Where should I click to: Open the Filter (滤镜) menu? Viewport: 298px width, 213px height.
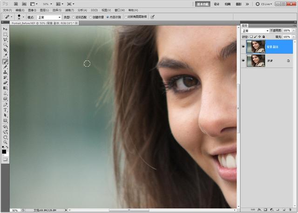(69, 10)
